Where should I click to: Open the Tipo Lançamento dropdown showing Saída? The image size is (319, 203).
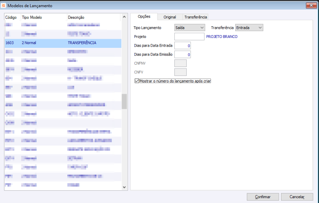tap(189, 28)
